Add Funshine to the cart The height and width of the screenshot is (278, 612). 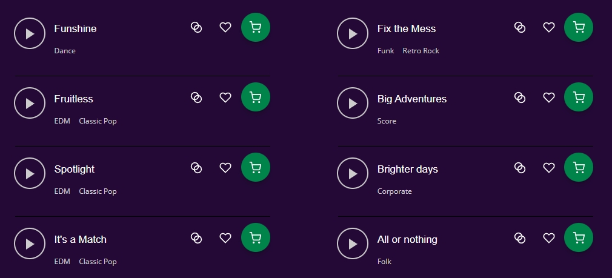(256, 27)
